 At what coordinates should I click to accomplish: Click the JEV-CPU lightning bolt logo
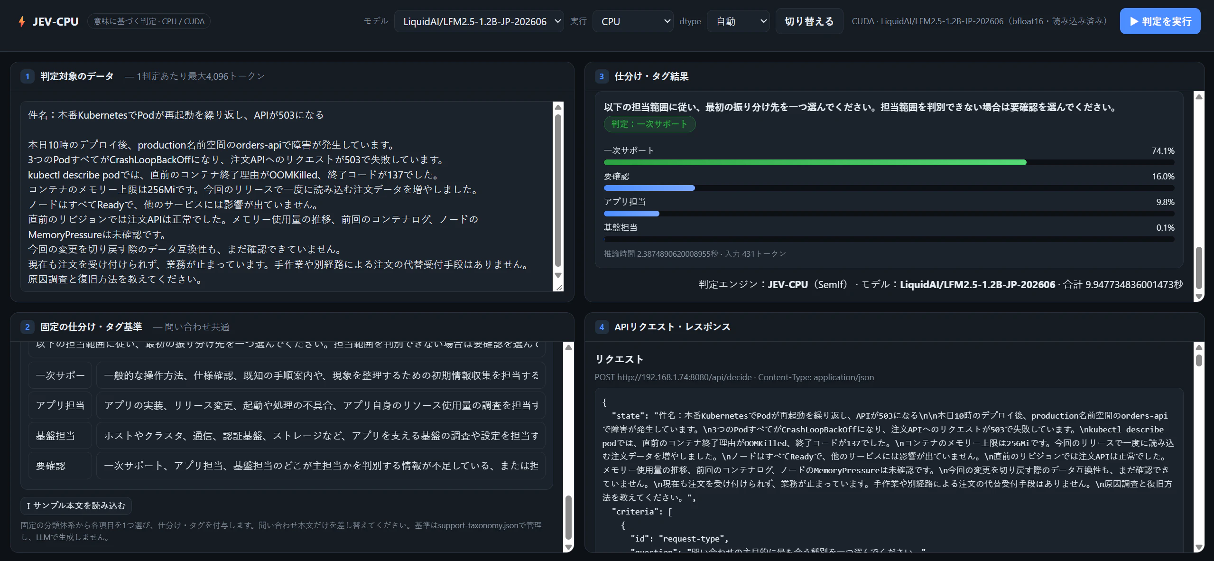22,21
